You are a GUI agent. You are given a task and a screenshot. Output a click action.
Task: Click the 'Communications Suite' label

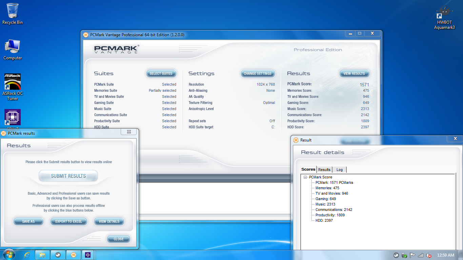[x=110, y=115]
